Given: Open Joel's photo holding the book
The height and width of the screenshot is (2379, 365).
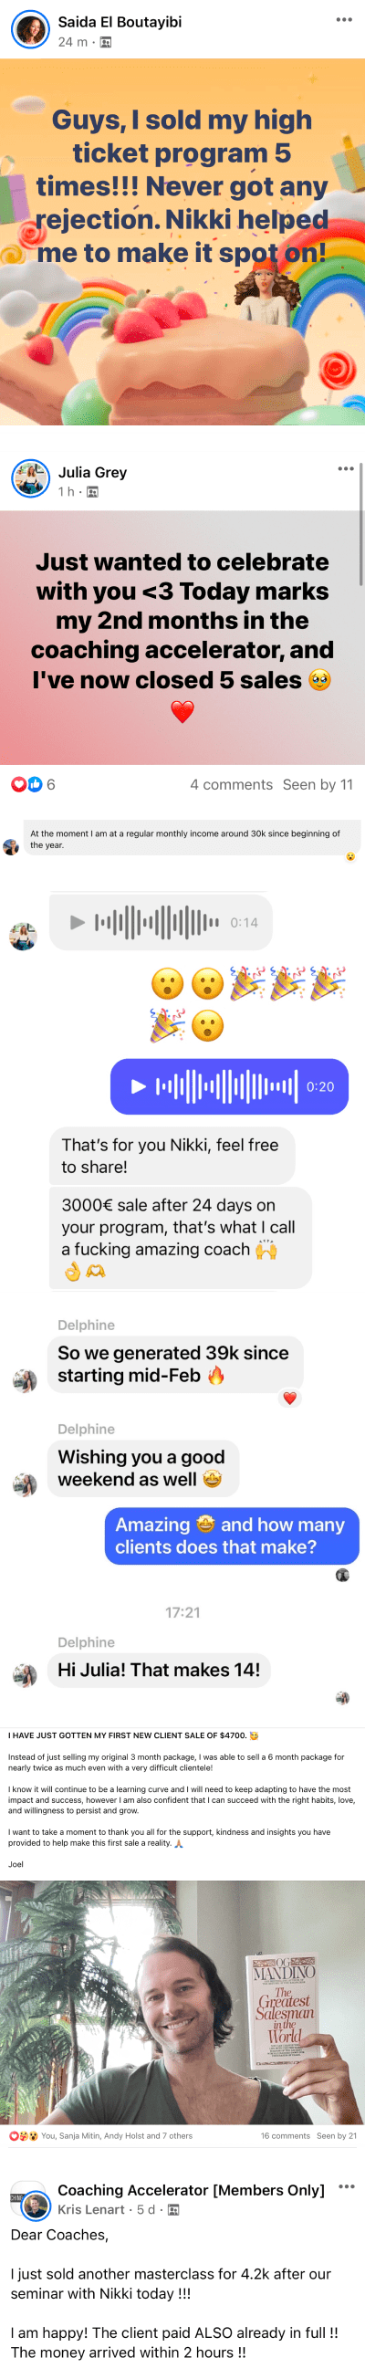Looking at the screenshot, I should 182,2002.
